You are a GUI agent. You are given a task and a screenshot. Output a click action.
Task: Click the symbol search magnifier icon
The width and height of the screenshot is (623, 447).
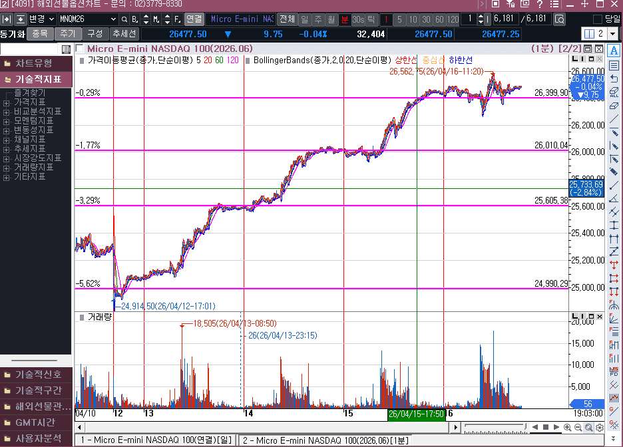tap(124, 19)
